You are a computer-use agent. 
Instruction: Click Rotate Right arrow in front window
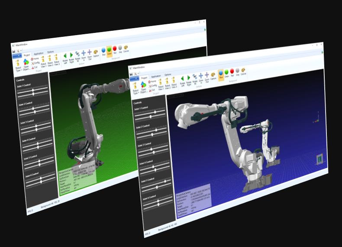click(x=190, y=78)
